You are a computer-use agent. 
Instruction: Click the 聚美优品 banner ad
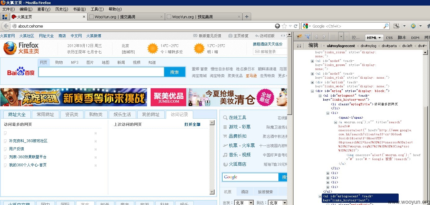coord(219,97)
